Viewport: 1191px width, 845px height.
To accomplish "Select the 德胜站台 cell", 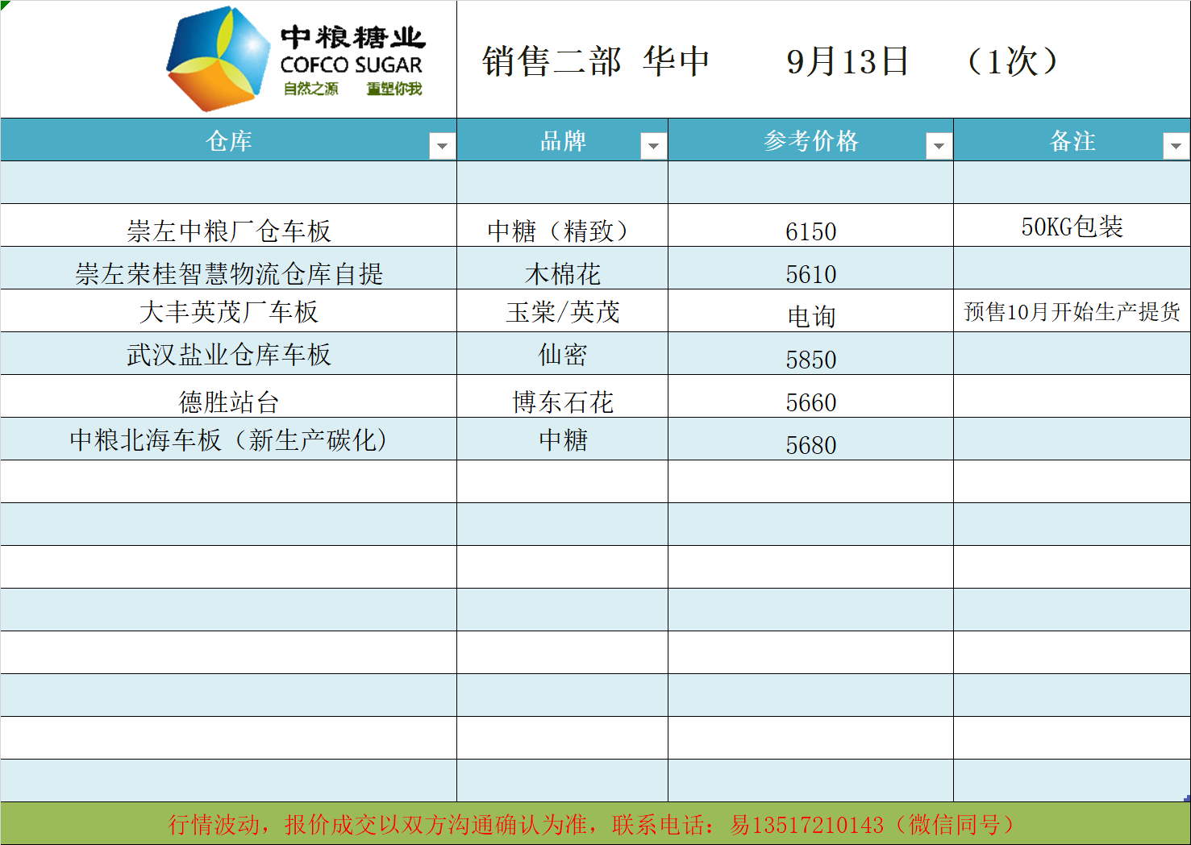I will (x=229, y=401).
